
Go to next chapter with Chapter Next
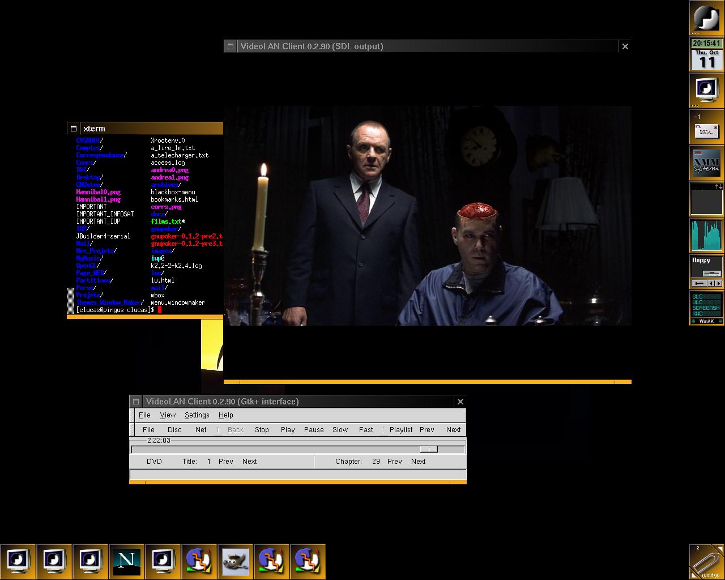tap(418, 462)
